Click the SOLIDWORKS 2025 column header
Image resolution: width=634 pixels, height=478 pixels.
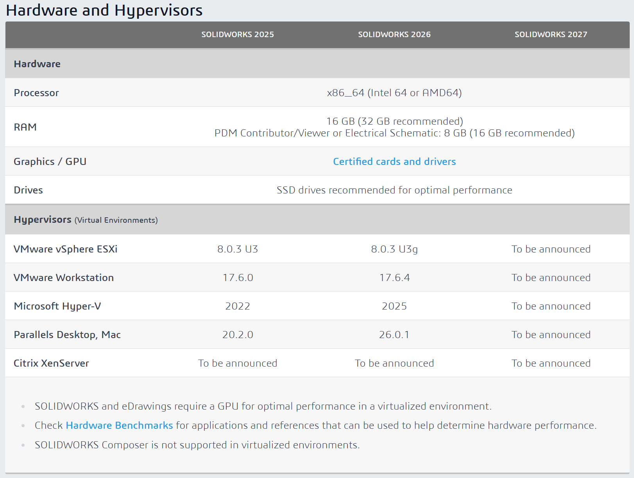point(238,34)
